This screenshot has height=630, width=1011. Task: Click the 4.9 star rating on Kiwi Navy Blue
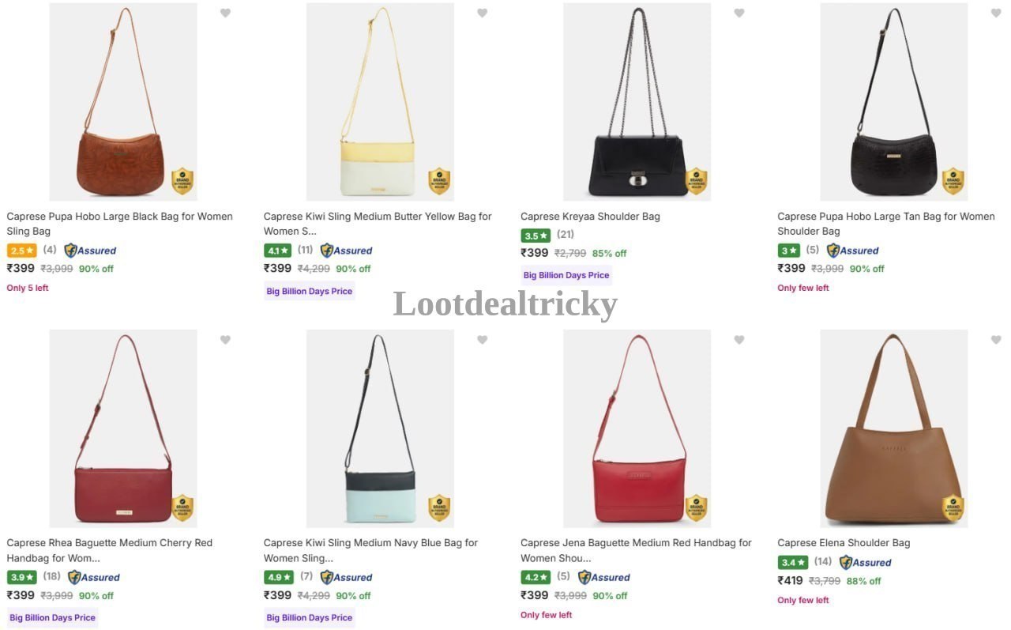click(x=278, y=577)
